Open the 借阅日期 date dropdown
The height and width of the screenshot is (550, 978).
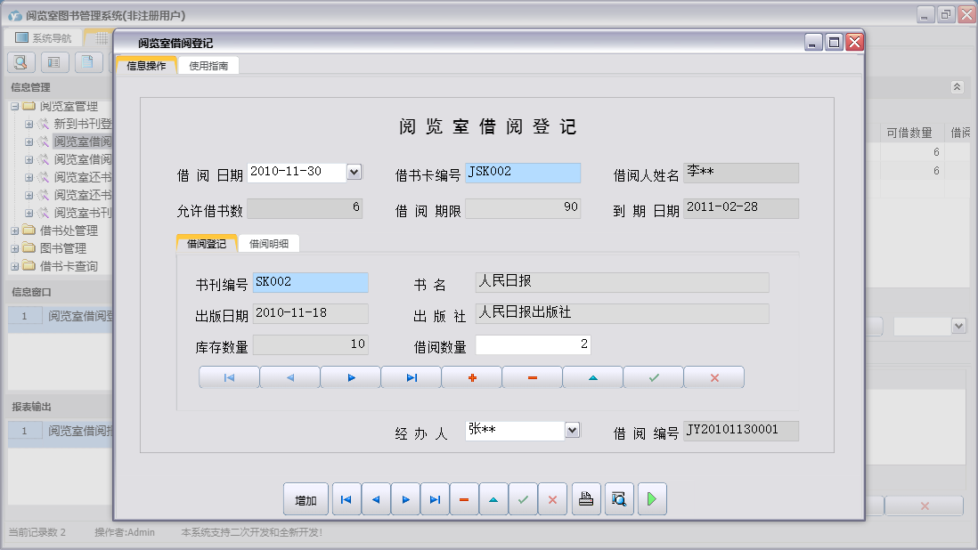(x=354, y=172)
